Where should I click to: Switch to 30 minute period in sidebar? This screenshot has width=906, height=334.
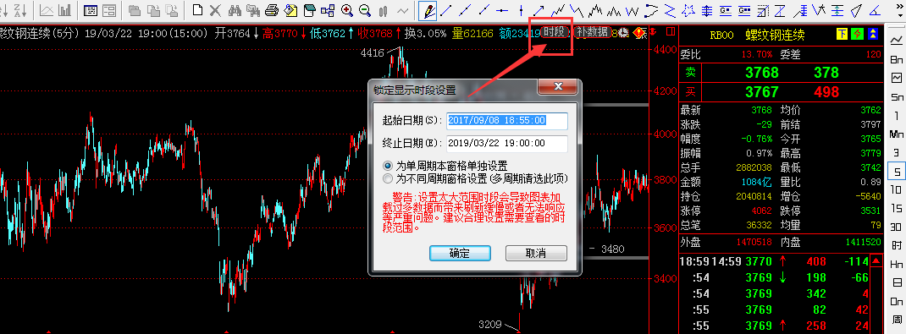click(896, 227)
